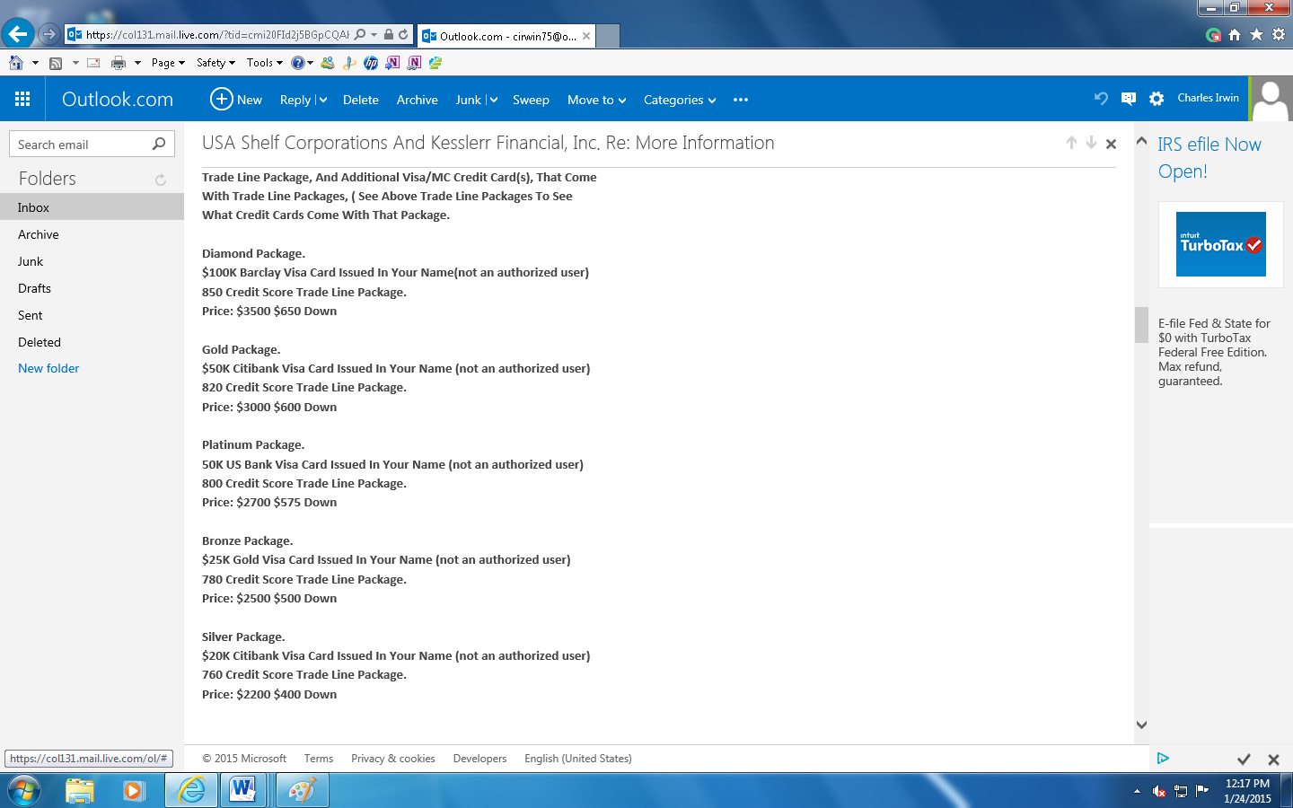Expand the Home icon dropdown arrow

pyautogui.click(x=35, y=63)
